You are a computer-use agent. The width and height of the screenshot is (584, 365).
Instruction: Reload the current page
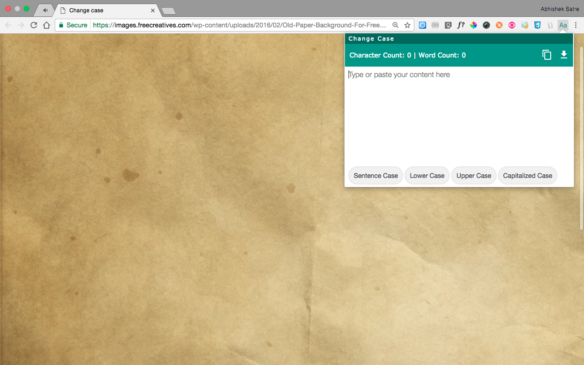click(x=34, y=25)
